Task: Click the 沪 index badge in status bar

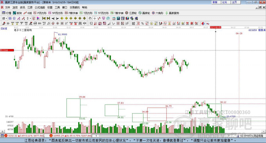Action: pyautogui.click(x=6, y=136)
